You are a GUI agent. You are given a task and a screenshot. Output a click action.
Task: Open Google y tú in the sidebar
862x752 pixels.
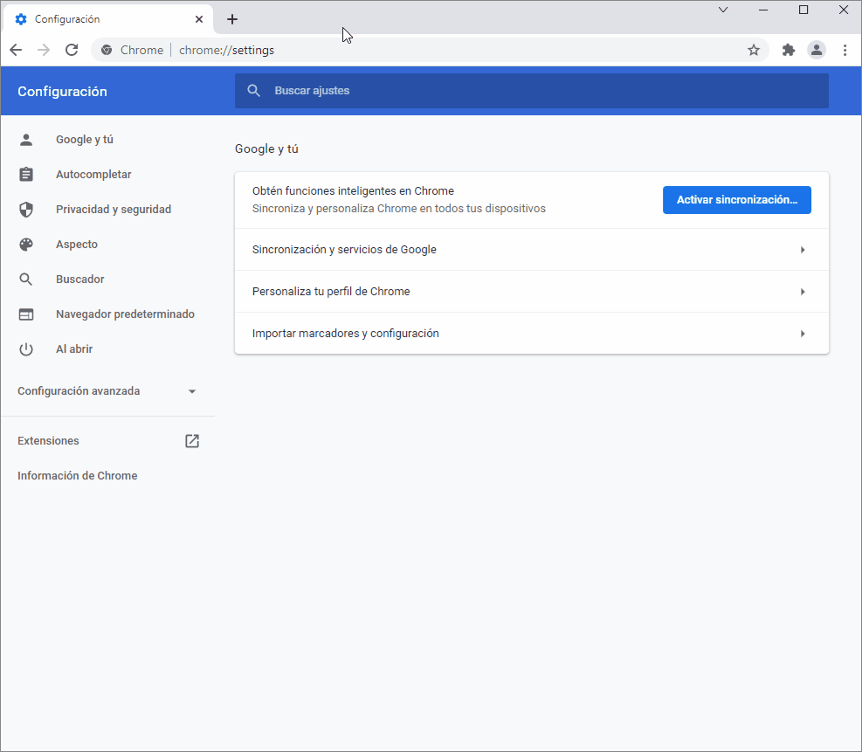[85, 140]
